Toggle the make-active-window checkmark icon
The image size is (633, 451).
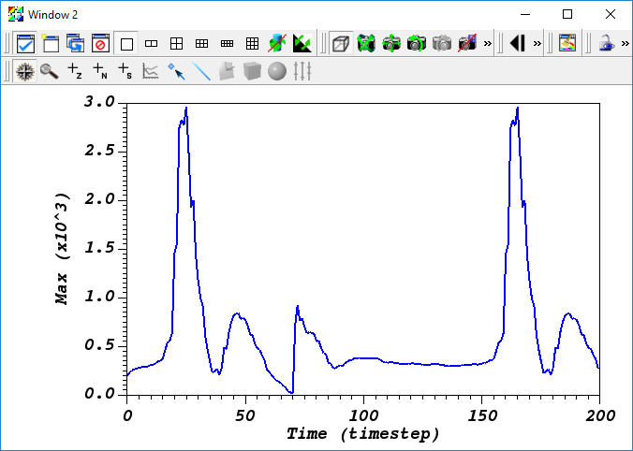(x=25, y=43)
